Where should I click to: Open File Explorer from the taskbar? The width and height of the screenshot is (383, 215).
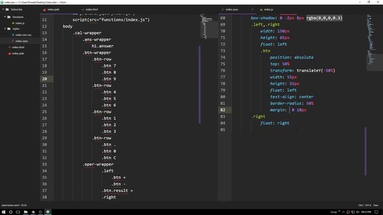coord(26,212)
